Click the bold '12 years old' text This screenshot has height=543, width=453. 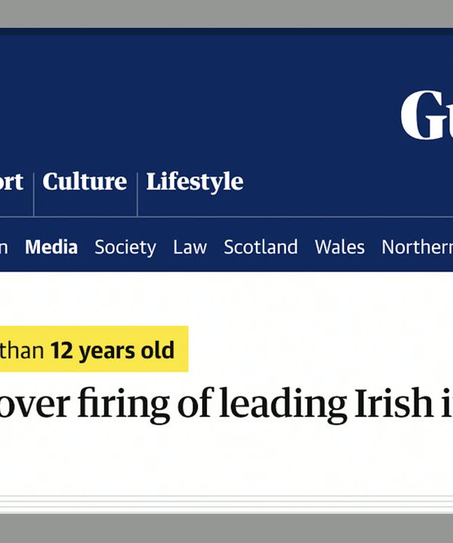[x=112, y=350]
